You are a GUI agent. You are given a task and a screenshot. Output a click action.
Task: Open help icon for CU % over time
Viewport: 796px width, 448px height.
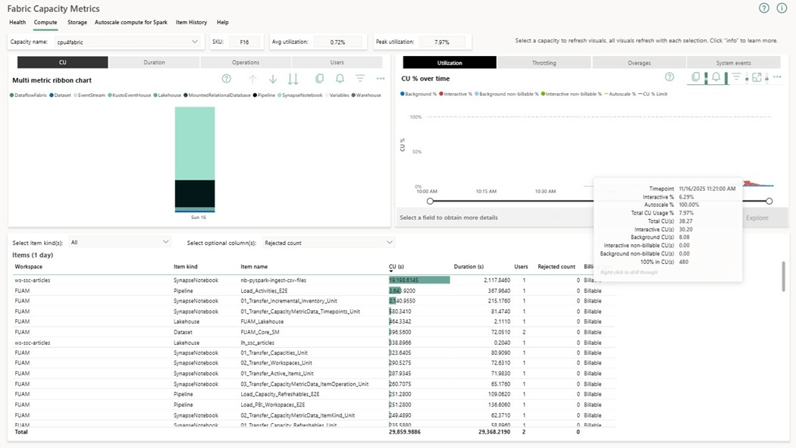tap(669, 77)
